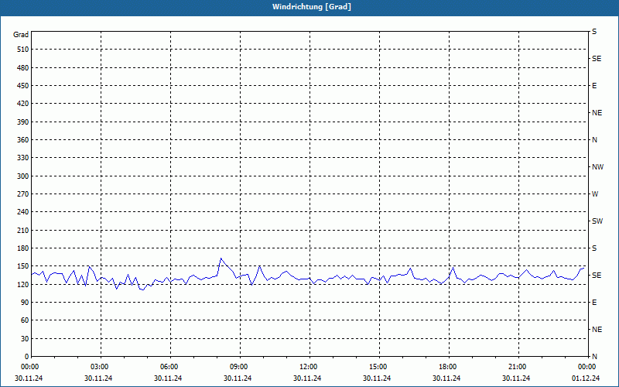Pick the 330 y-axis value
Image resolution: width=619 pixels, height=387 pixels.
[x=23, y=158]
